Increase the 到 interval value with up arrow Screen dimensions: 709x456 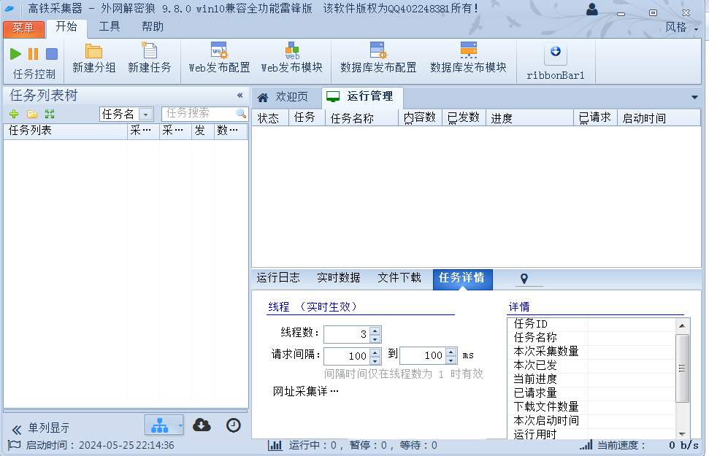[451, 352]
